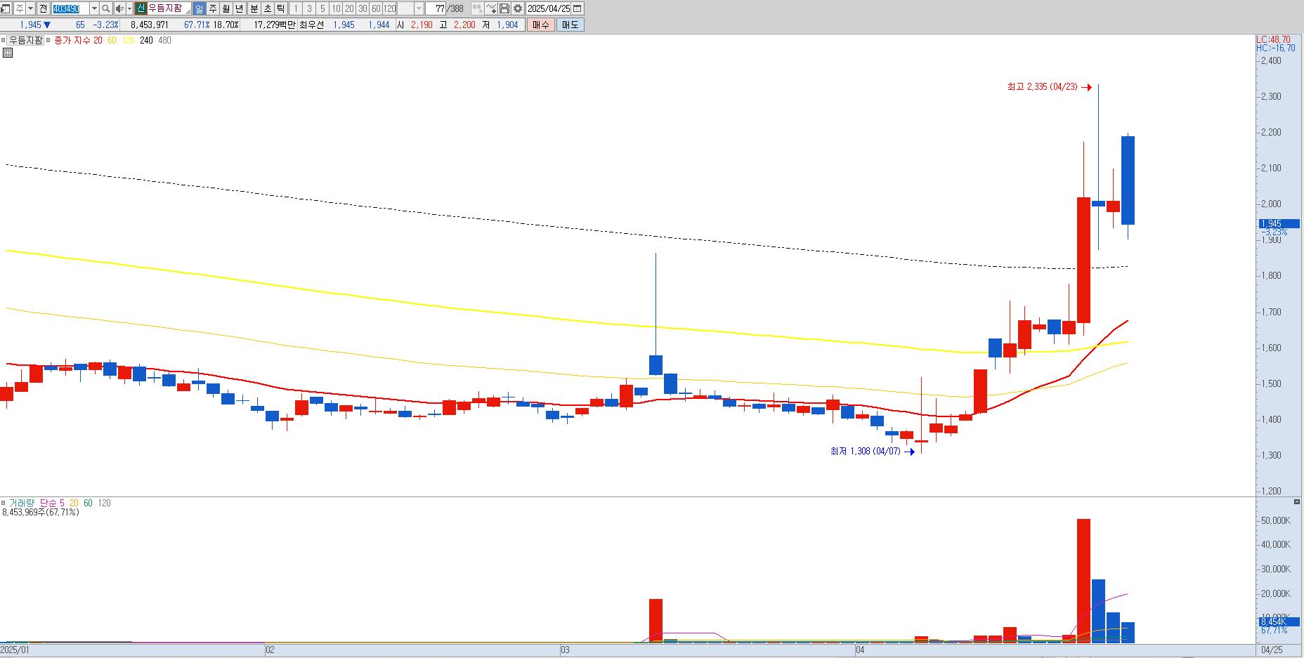This screenshot has width=1304, height=658.
Task: Click the grid table icon under the legend
Action: (8, 53)
